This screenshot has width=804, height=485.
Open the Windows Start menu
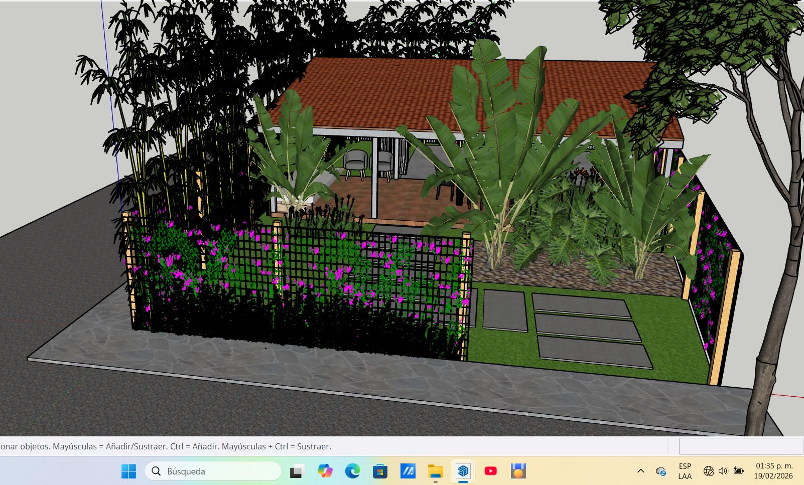(128, 471)
